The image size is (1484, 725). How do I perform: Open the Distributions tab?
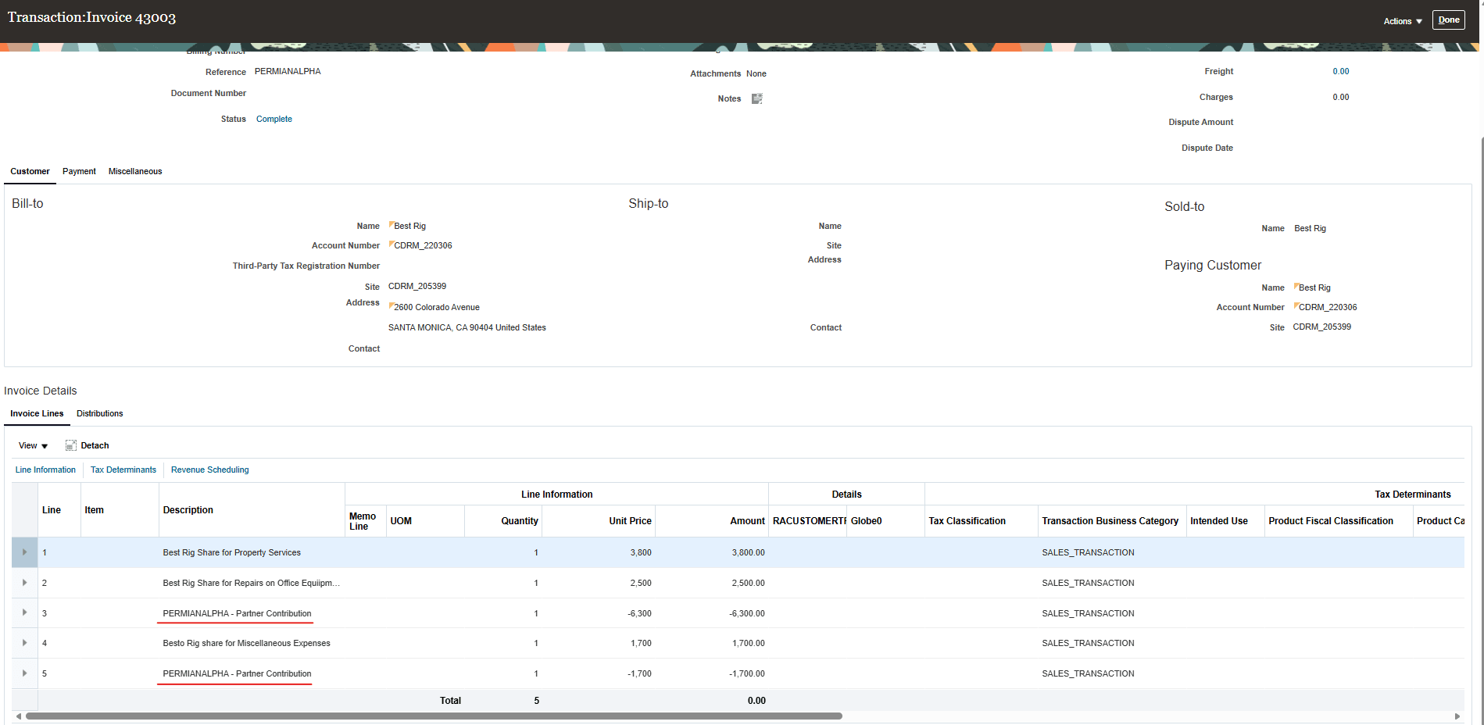coord(99,413)
